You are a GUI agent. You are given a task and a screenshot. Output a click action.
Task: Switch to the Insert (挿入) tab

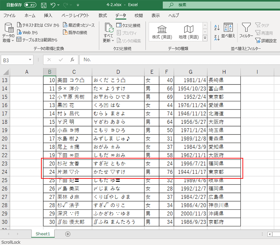pos(48,16)
